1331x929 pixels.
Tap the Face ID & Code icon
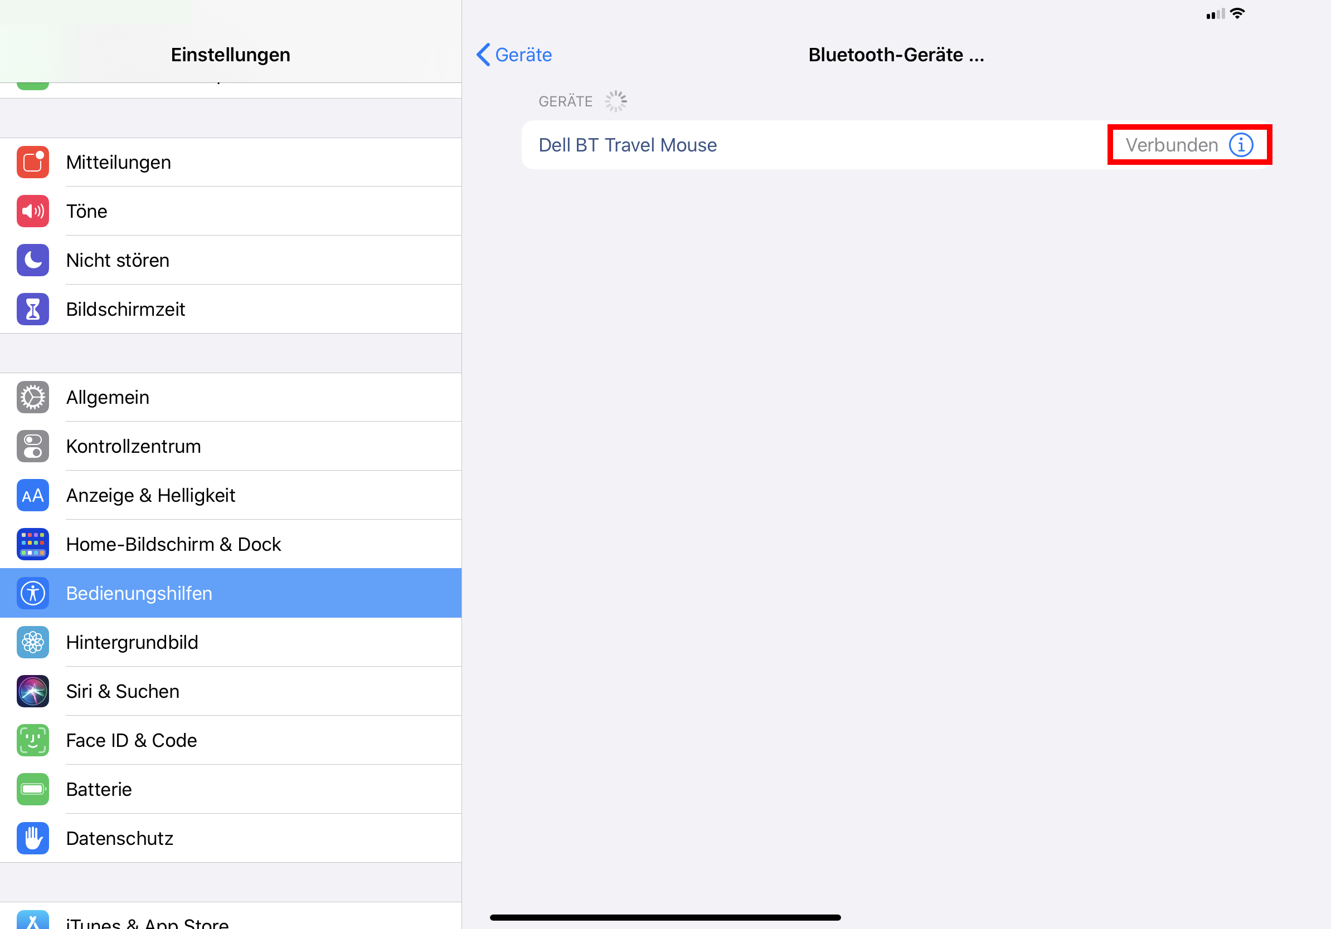(x=33, y=740)
